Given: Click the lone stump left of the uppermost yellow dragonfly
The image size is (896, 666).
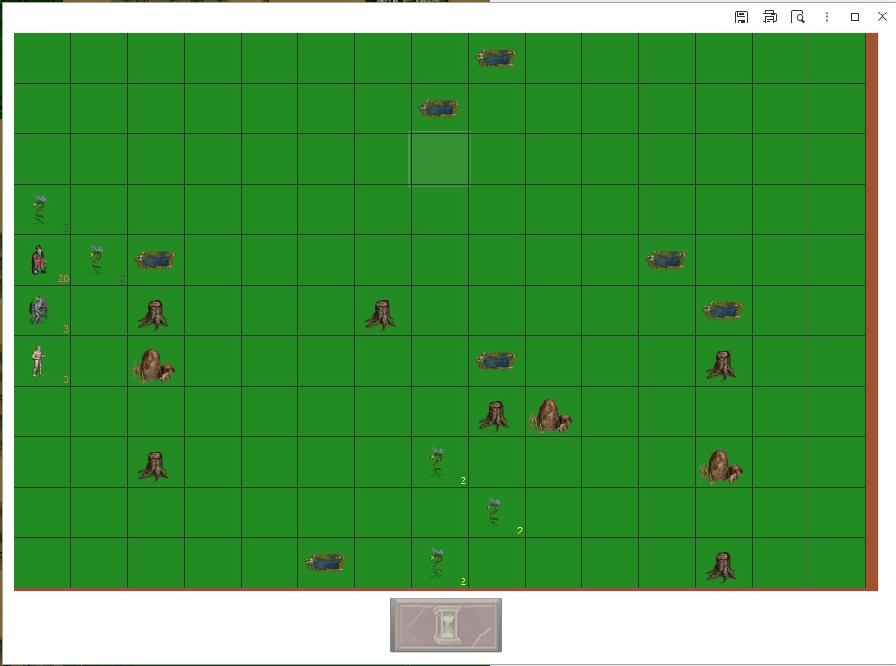Looking at the screenshot, I should [153, 467].
